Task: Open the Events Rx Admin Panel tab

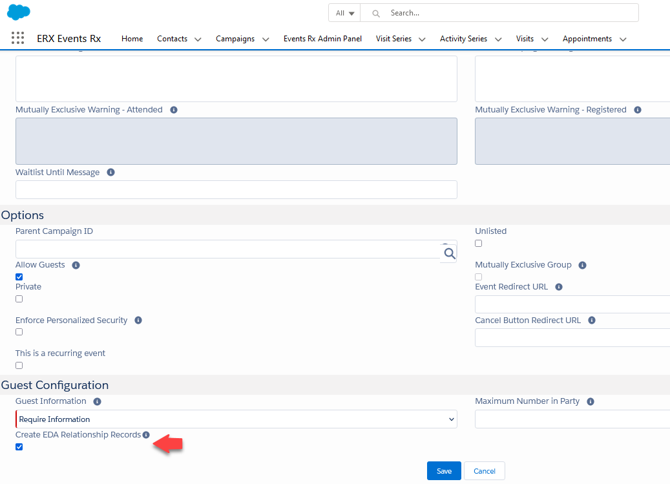Action: pyautogui.click(x=322, y=39)
